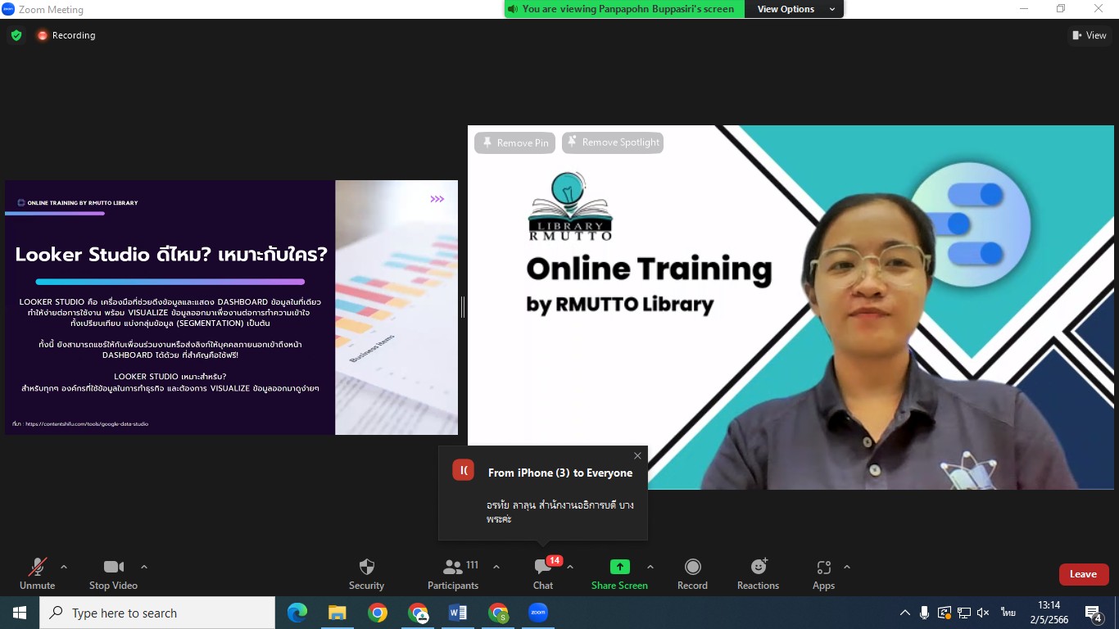This screenshot has height=629, width=1119.
Task: Open third Chrome icon next to Word
Action: point(498,613)
